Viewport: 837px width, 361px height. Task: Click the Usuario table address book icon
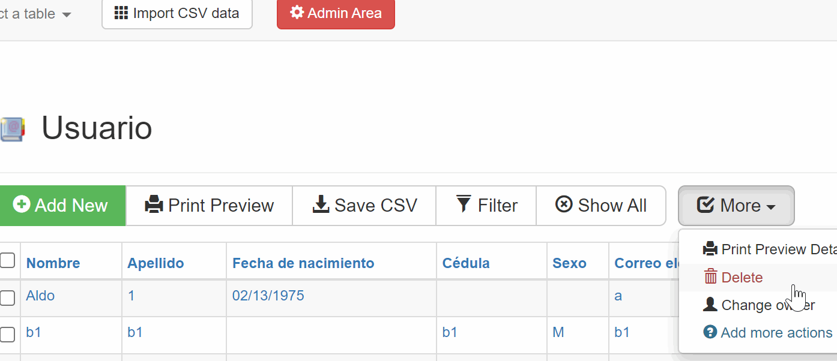pos(12,129)
